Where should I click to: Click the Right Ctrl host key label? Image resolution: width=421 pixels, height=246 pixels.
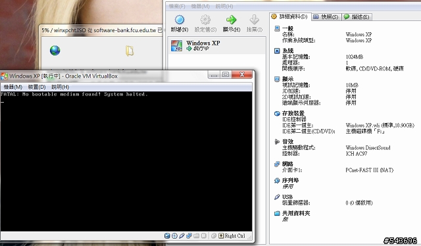pos(235,235)
